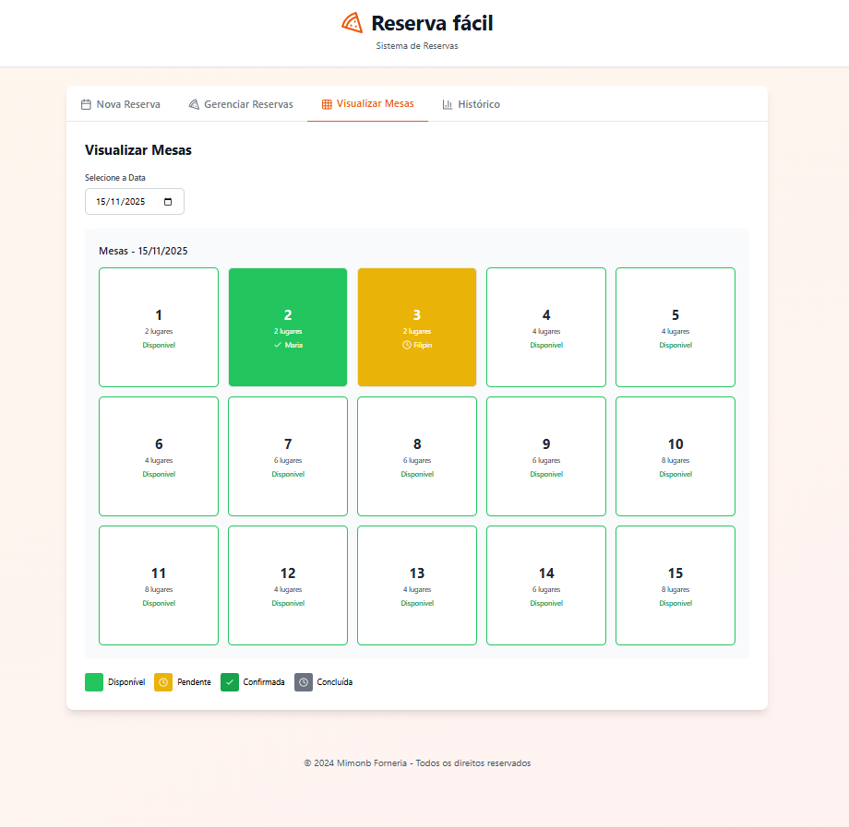The image size is (849, 827).
Task: Click the green Disponível legend swatch
Action: 94,682
